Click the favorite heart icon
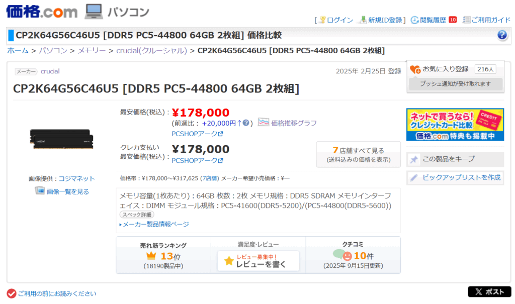 pos(415,69)
